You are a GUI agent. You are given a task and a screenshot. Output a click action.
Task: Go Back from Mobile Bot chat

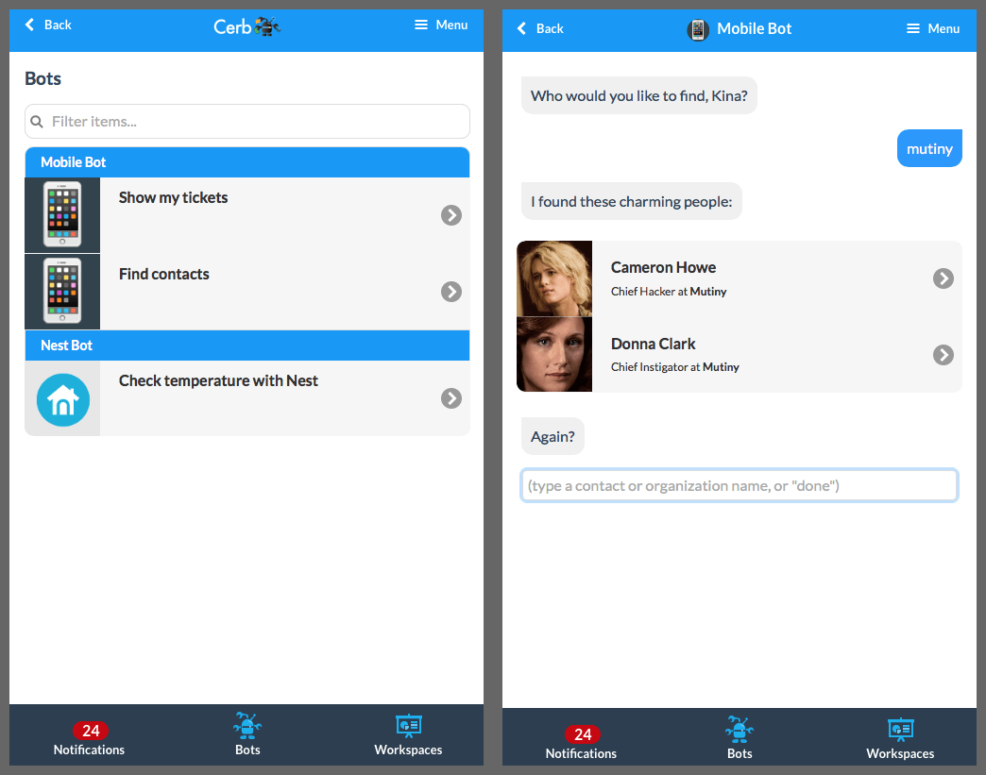point(540,29)
